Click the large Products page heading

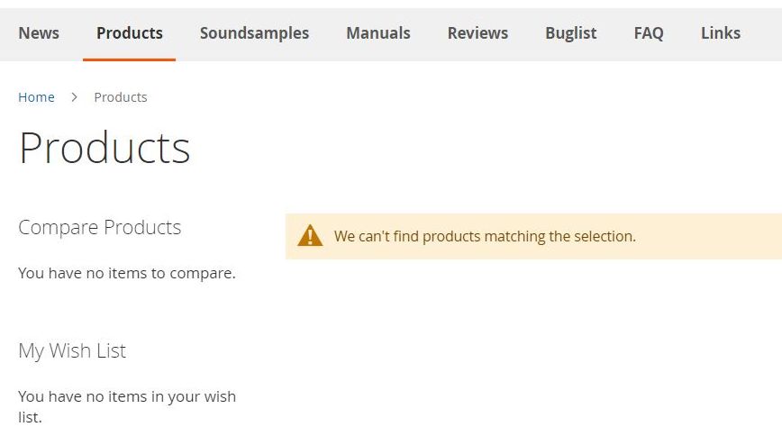[x=105, y=148]
